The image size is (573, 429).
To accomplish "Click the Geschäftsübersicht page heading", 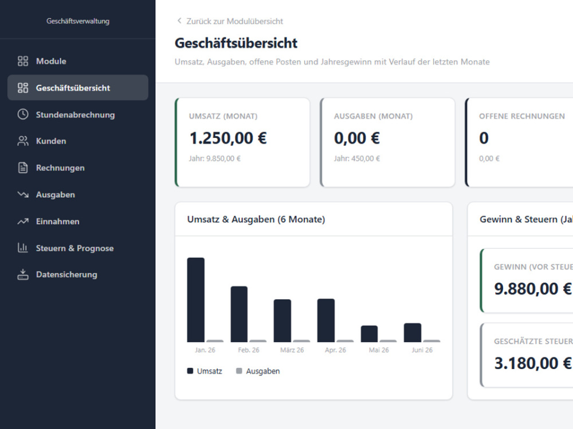I will (x=236, y=43).
